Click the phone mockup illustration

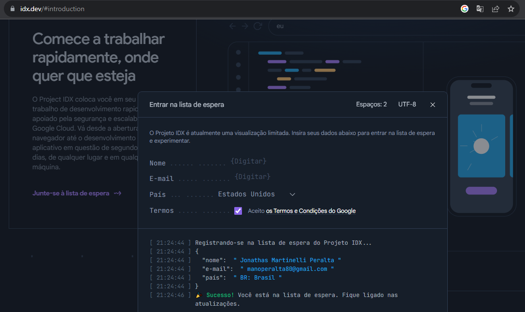[x=482, y=147]
